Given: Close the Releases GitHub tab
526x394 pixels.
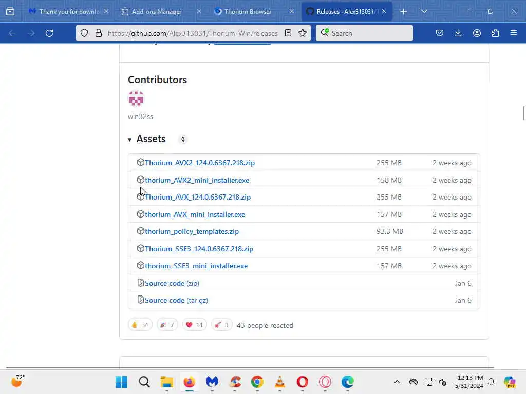Looking at the screenshot, I should [x=384, y=11].
